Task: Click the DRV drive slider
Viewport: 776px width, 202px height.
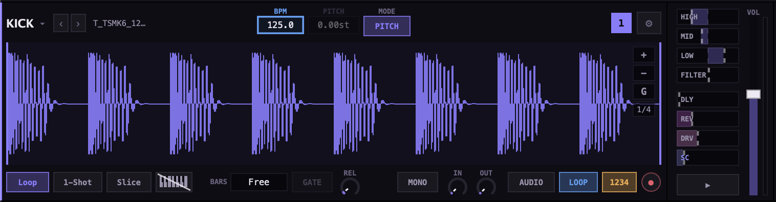Action: pos(708,138)
